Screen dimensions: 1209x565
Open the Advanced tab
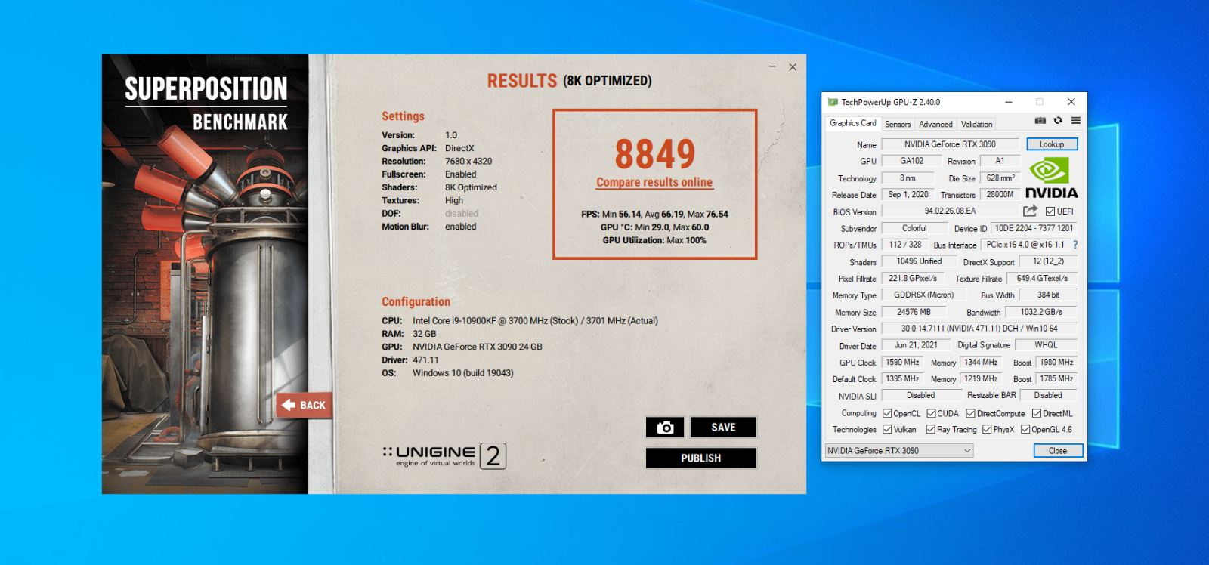(x=935, y=125)
